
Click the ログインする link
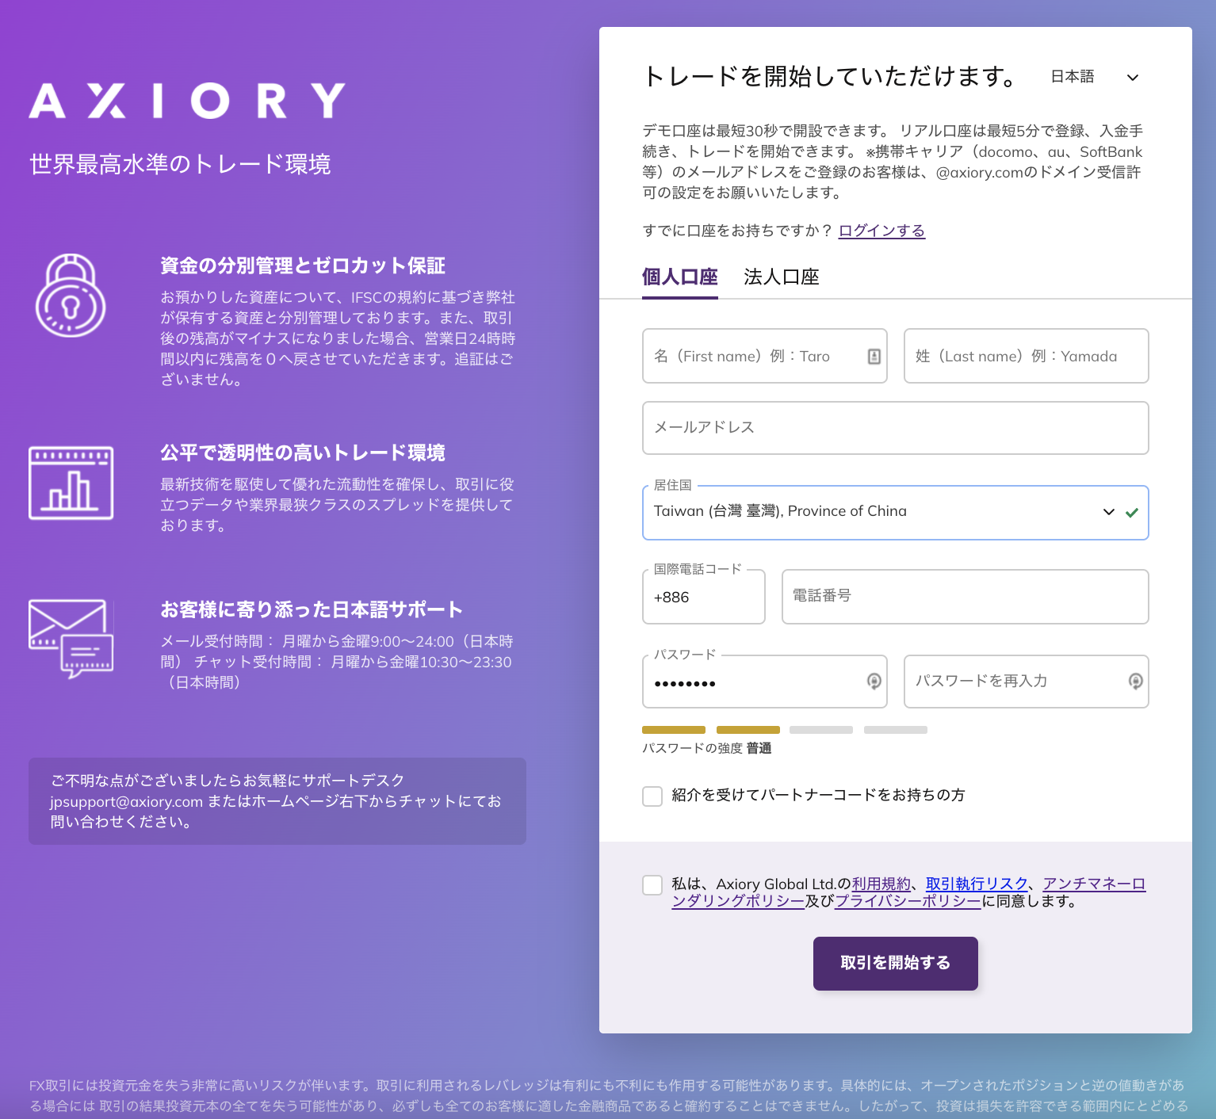pos(881,231)
